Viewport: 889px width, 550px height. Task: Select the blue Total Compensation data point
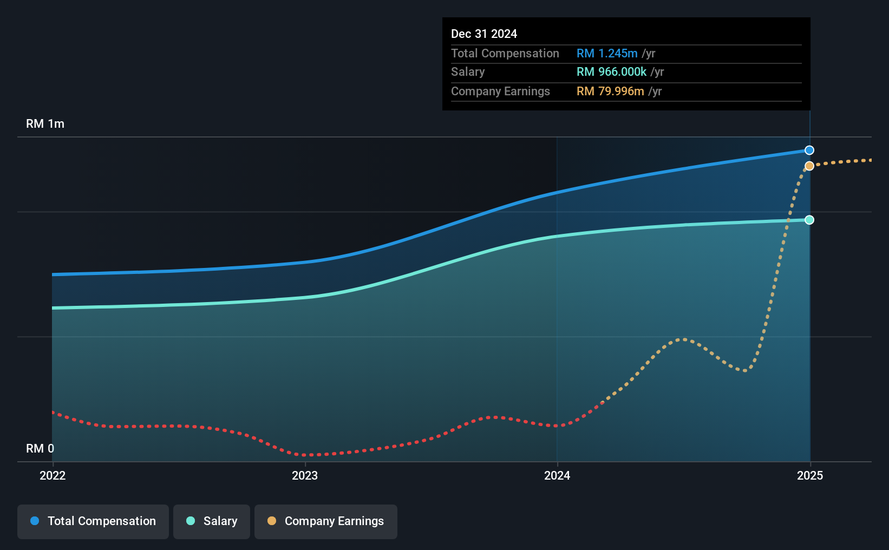coord(809,150)
